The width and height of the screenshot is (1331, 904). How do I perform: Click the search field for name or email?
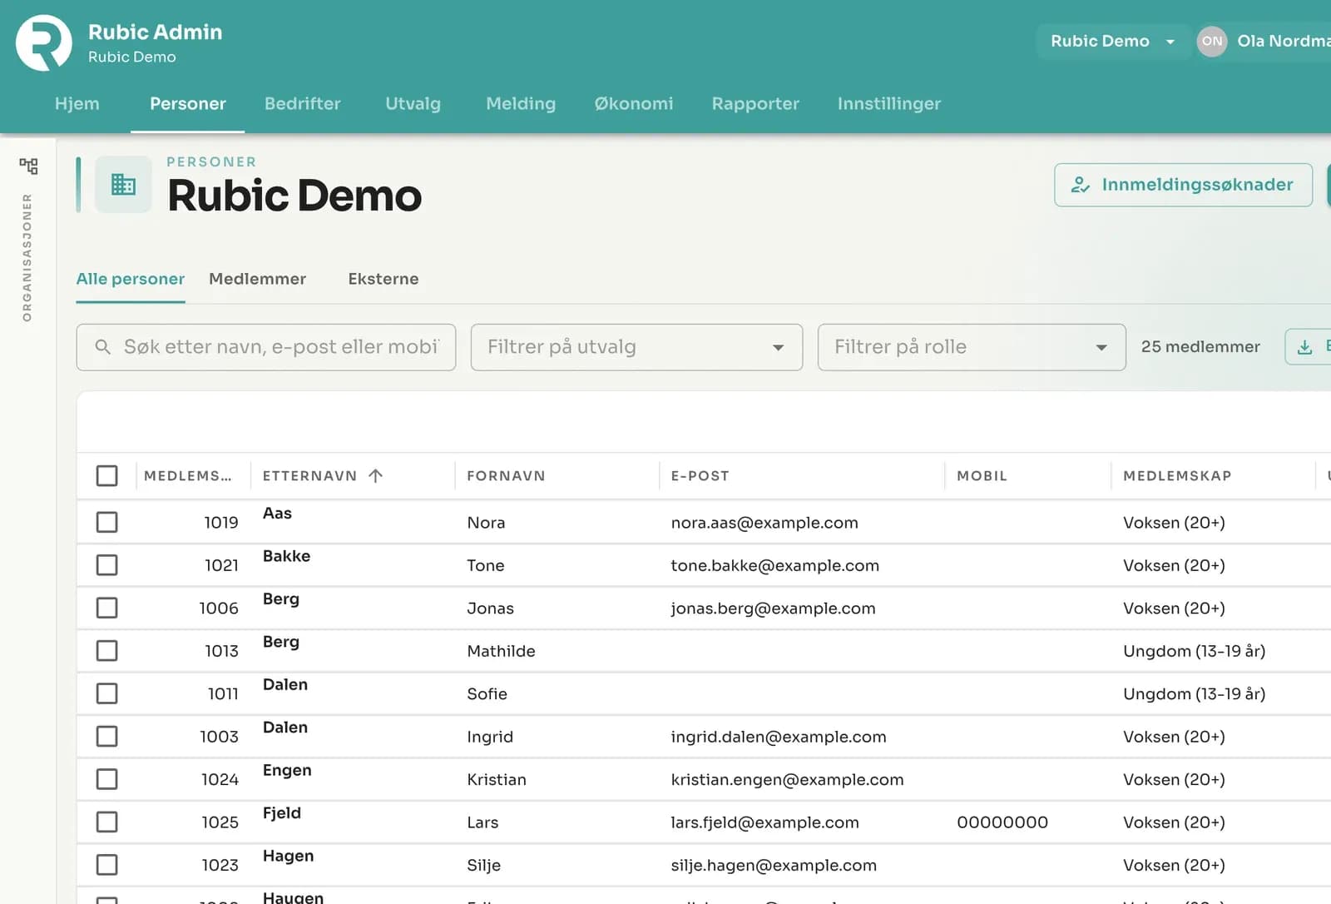(266, 347)
